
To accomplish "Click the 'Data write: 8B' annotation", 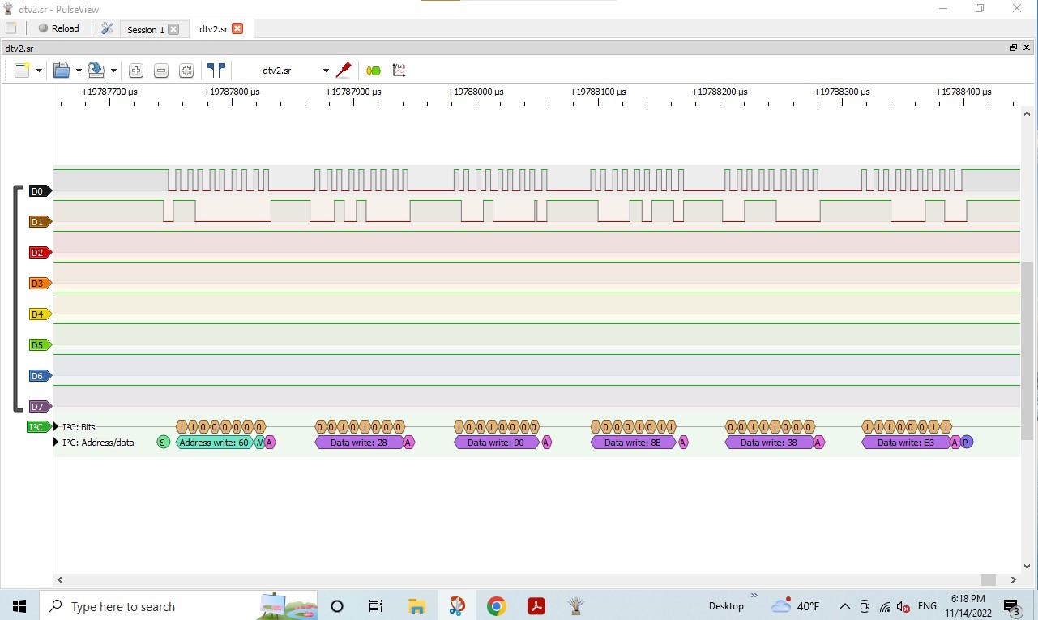I will [633, 443].
